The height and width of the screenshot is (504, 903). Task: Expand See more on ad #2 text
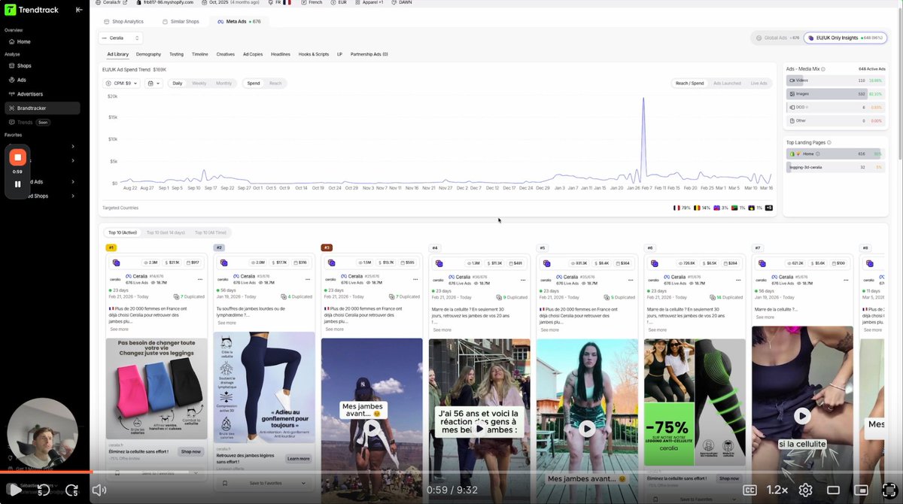227,323
